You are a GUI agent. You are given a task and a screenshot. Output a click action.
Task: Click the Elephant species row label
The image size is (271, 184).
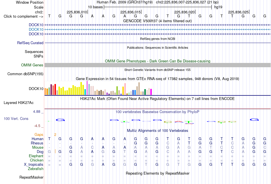[36, 156]
